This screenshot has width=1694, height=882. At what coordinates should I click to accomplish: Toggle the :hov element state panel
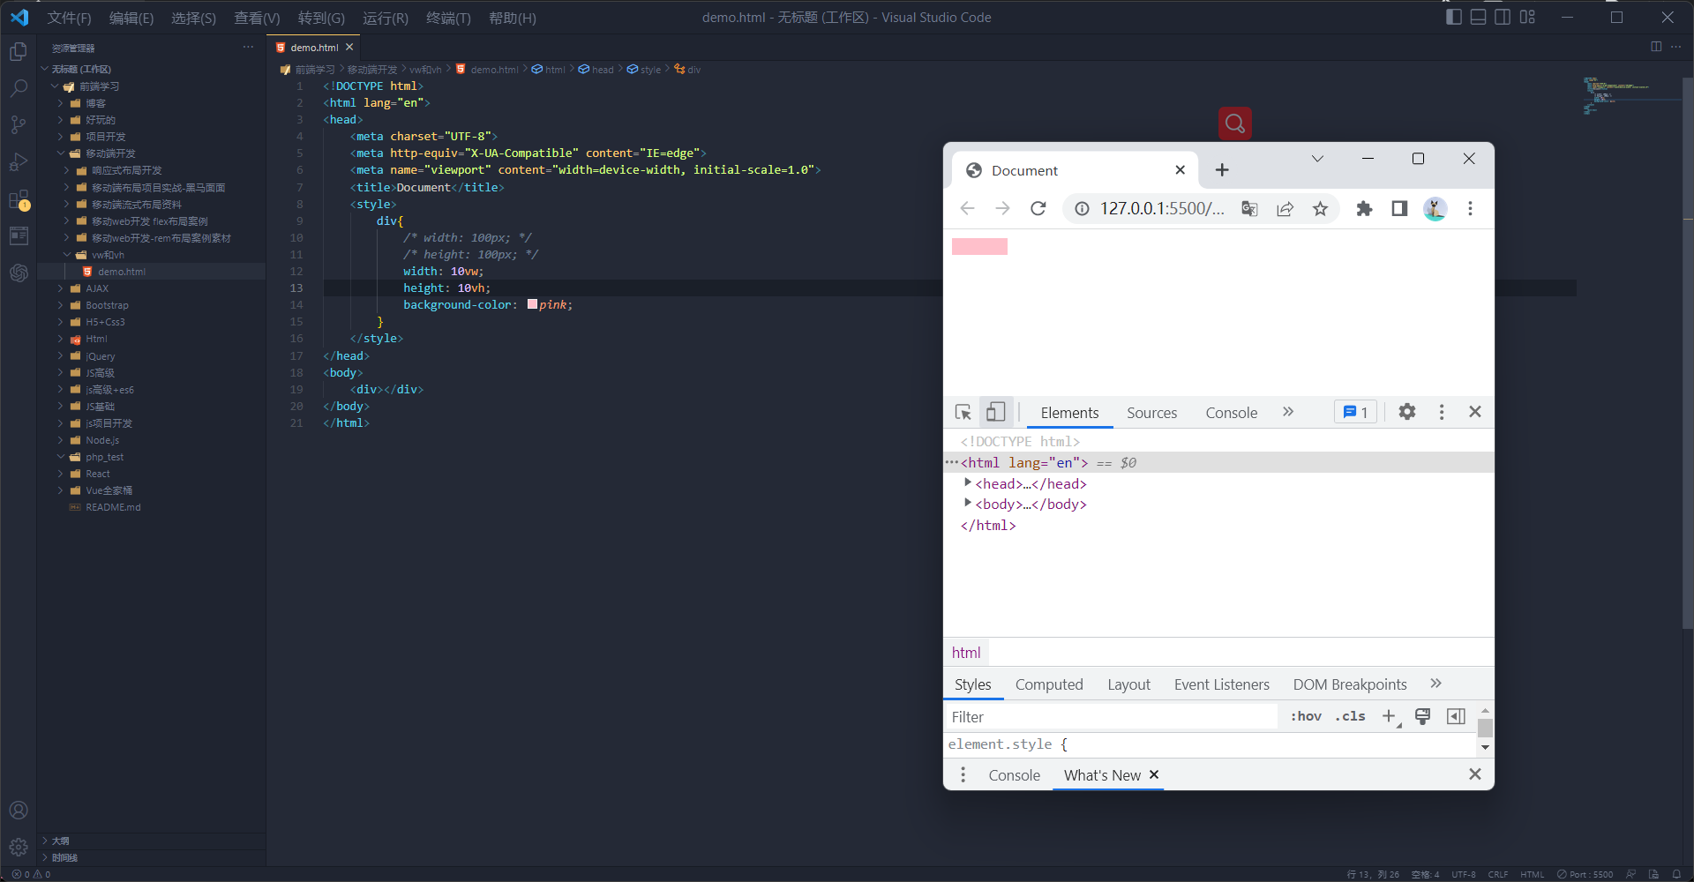(x=1306, y=716)
